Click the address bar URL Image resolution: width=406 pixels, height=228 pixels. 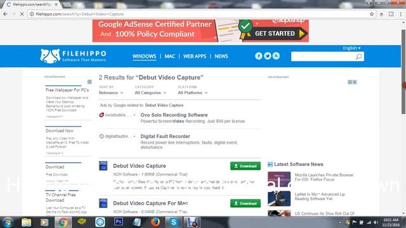pyautogui.click(x=80, y=14)
